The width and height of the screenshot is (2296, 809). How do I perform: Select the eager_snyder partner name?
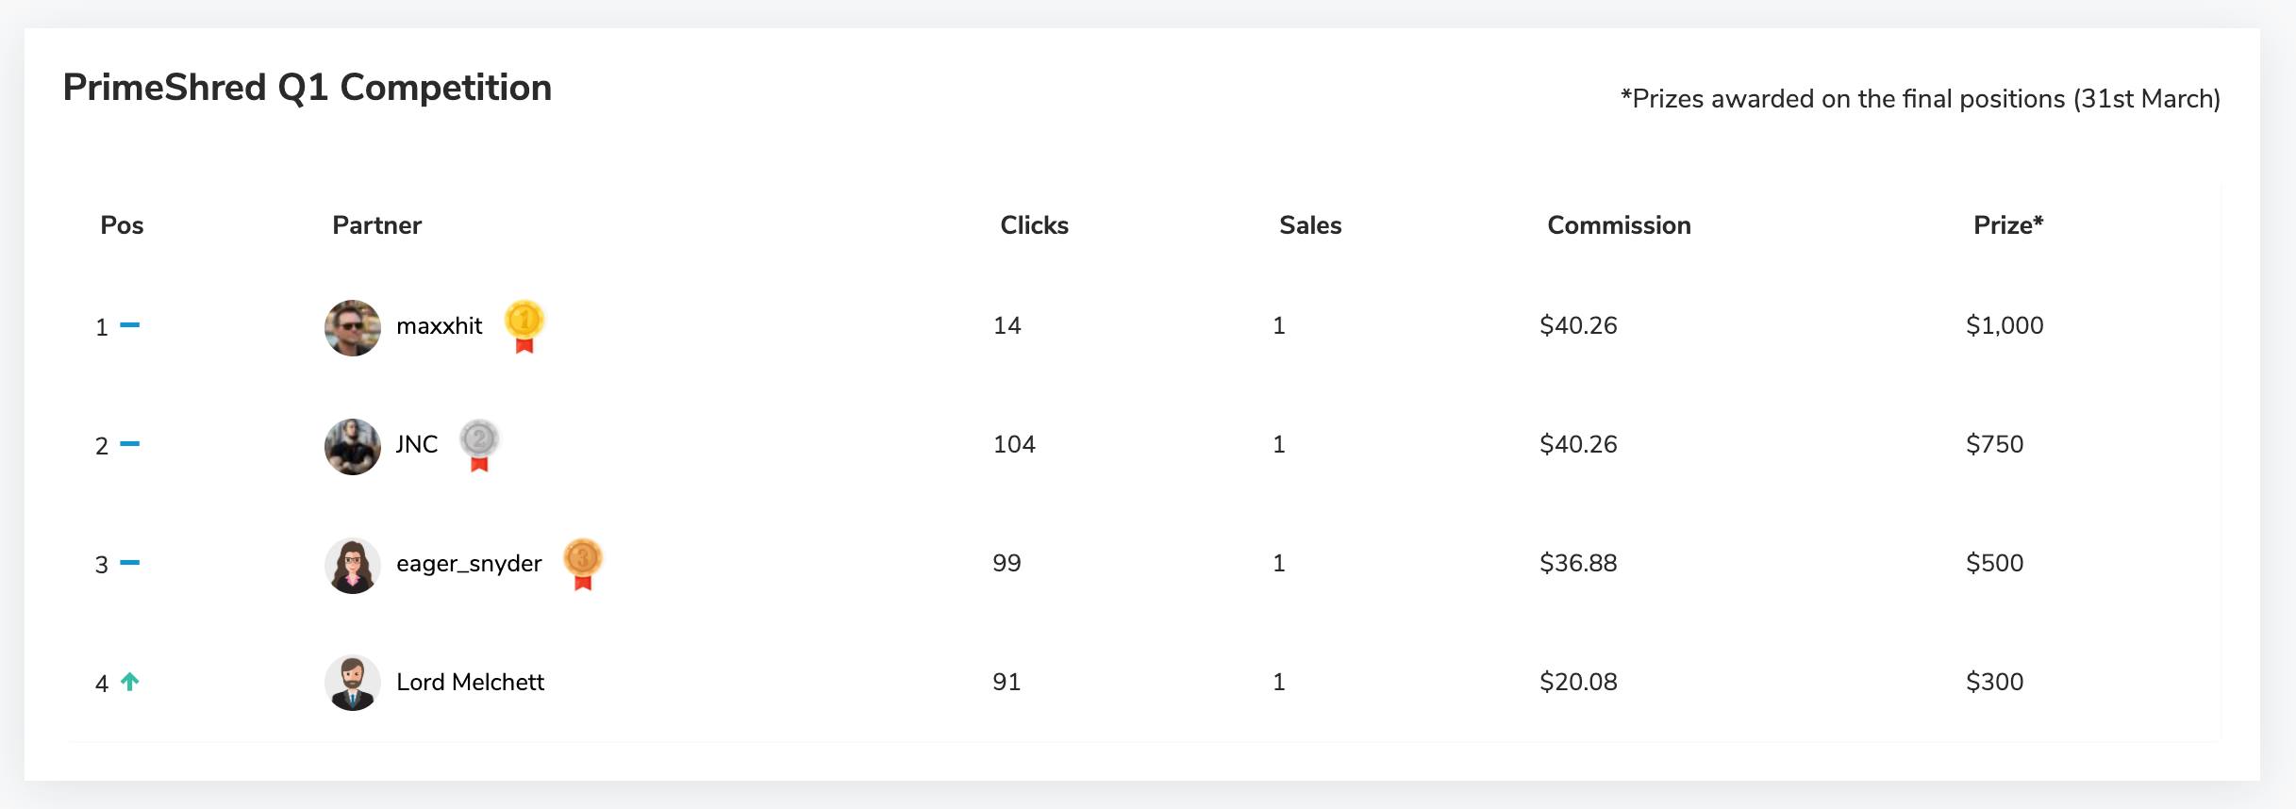pos(469,564)
